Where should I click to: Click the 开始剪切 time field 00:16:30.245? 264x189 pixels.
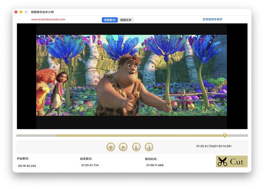pos(27,166)
